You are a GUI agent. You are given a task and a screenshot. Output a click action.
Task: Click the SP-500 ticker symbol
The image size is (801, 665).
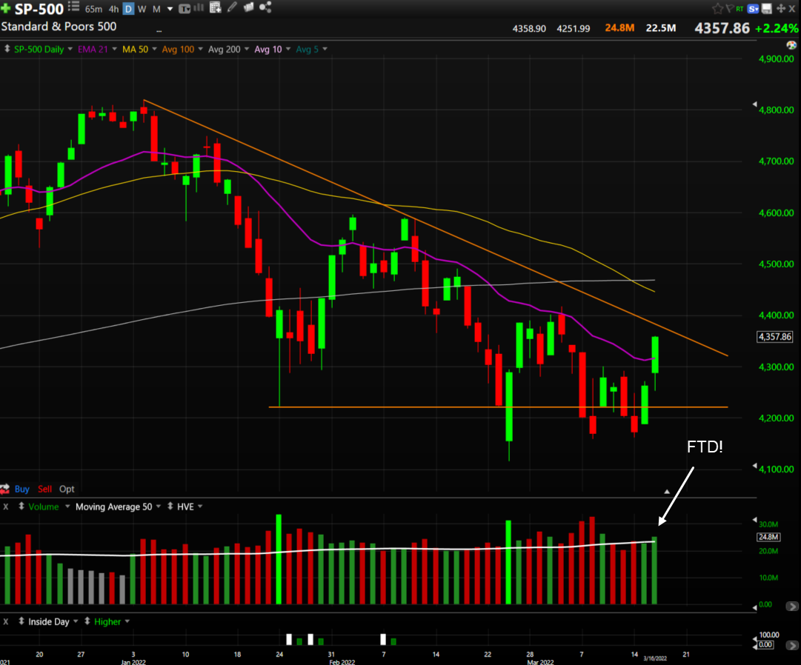point(39,9)
